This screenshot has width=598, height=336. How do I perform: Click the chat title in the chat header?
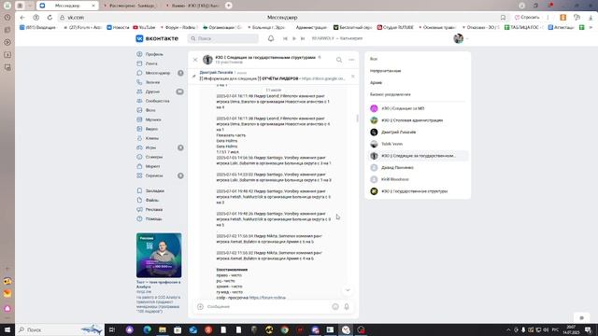point(265,58)
